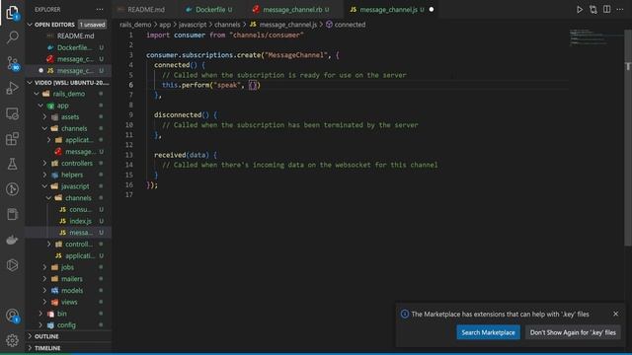Open the editor More Actions ellipsis
This screenshot has height=355, width=632.
coord(620,9)
